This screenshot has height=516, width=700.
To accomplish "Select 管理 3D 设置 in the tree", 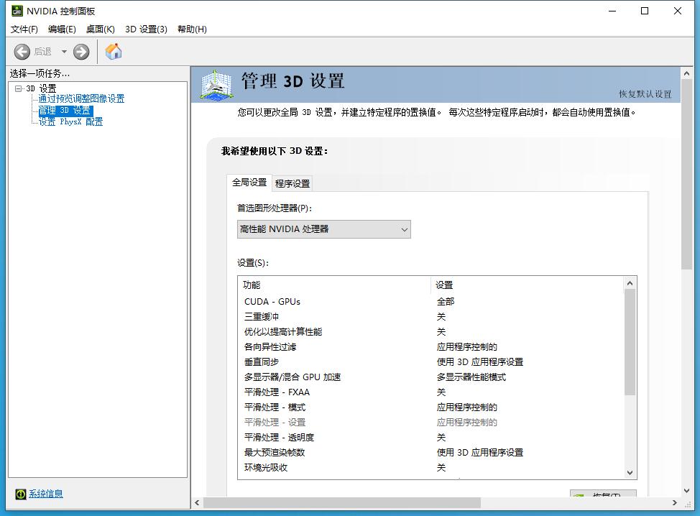I will [x=65, y=110].
